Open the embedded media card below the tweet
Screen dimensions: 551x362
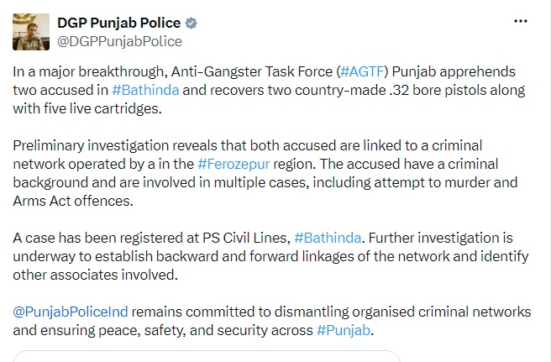click(207, 356)
